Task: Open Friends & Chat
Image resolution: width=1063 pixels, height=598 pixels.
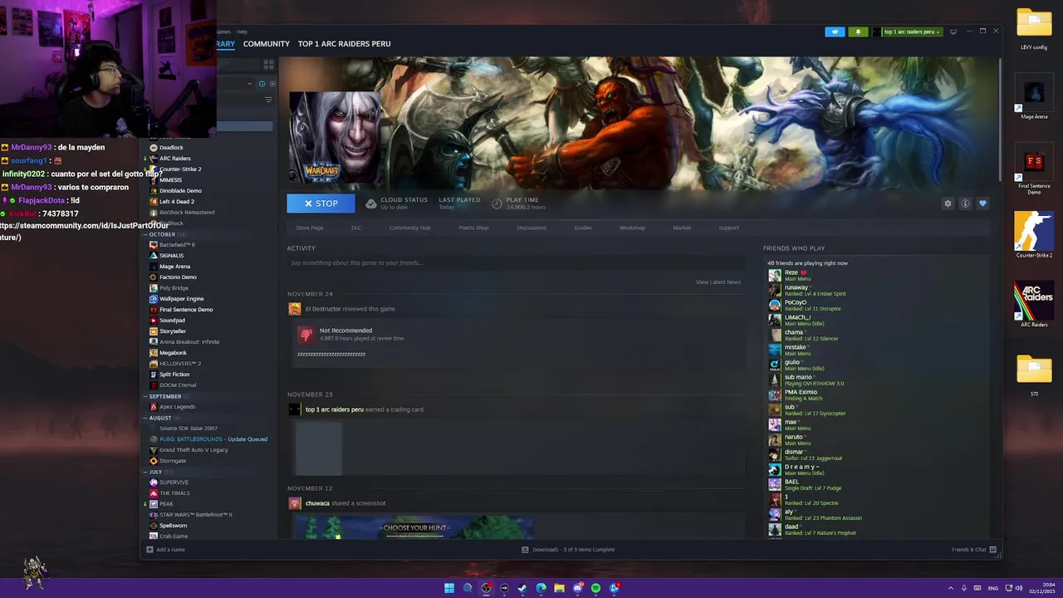Action: pos(974,550)
